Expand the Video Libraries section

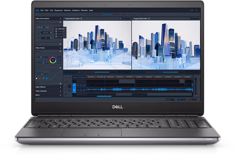[x=60, y=91]
